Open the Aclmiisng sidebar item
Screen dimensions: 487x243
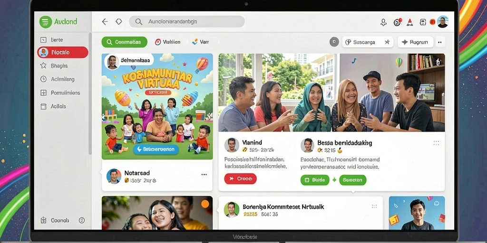[62, 79]
